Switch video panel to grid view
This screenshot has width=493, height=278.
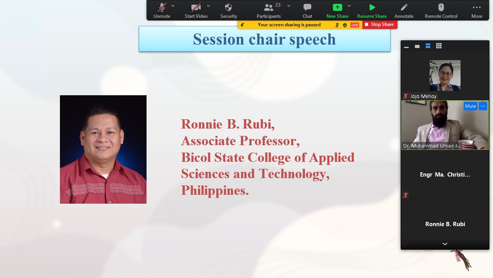click(x=439, y=46)
